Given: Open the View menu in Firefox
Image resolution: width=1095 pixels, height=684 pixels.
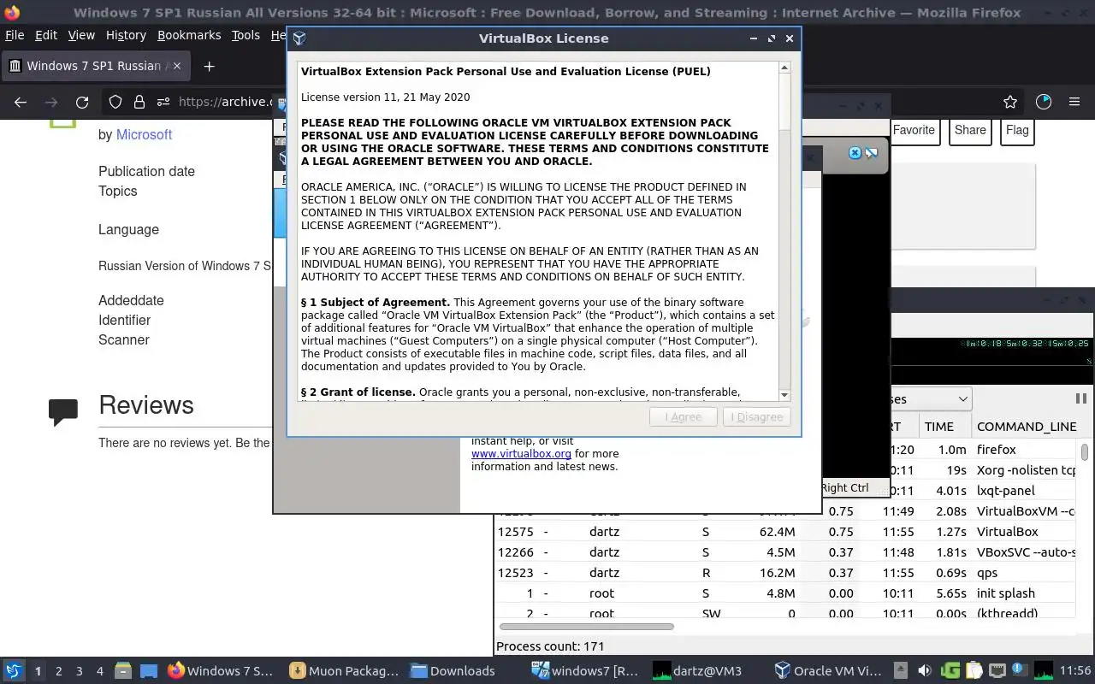Looking at the screenshot, I should pos(81,35).
